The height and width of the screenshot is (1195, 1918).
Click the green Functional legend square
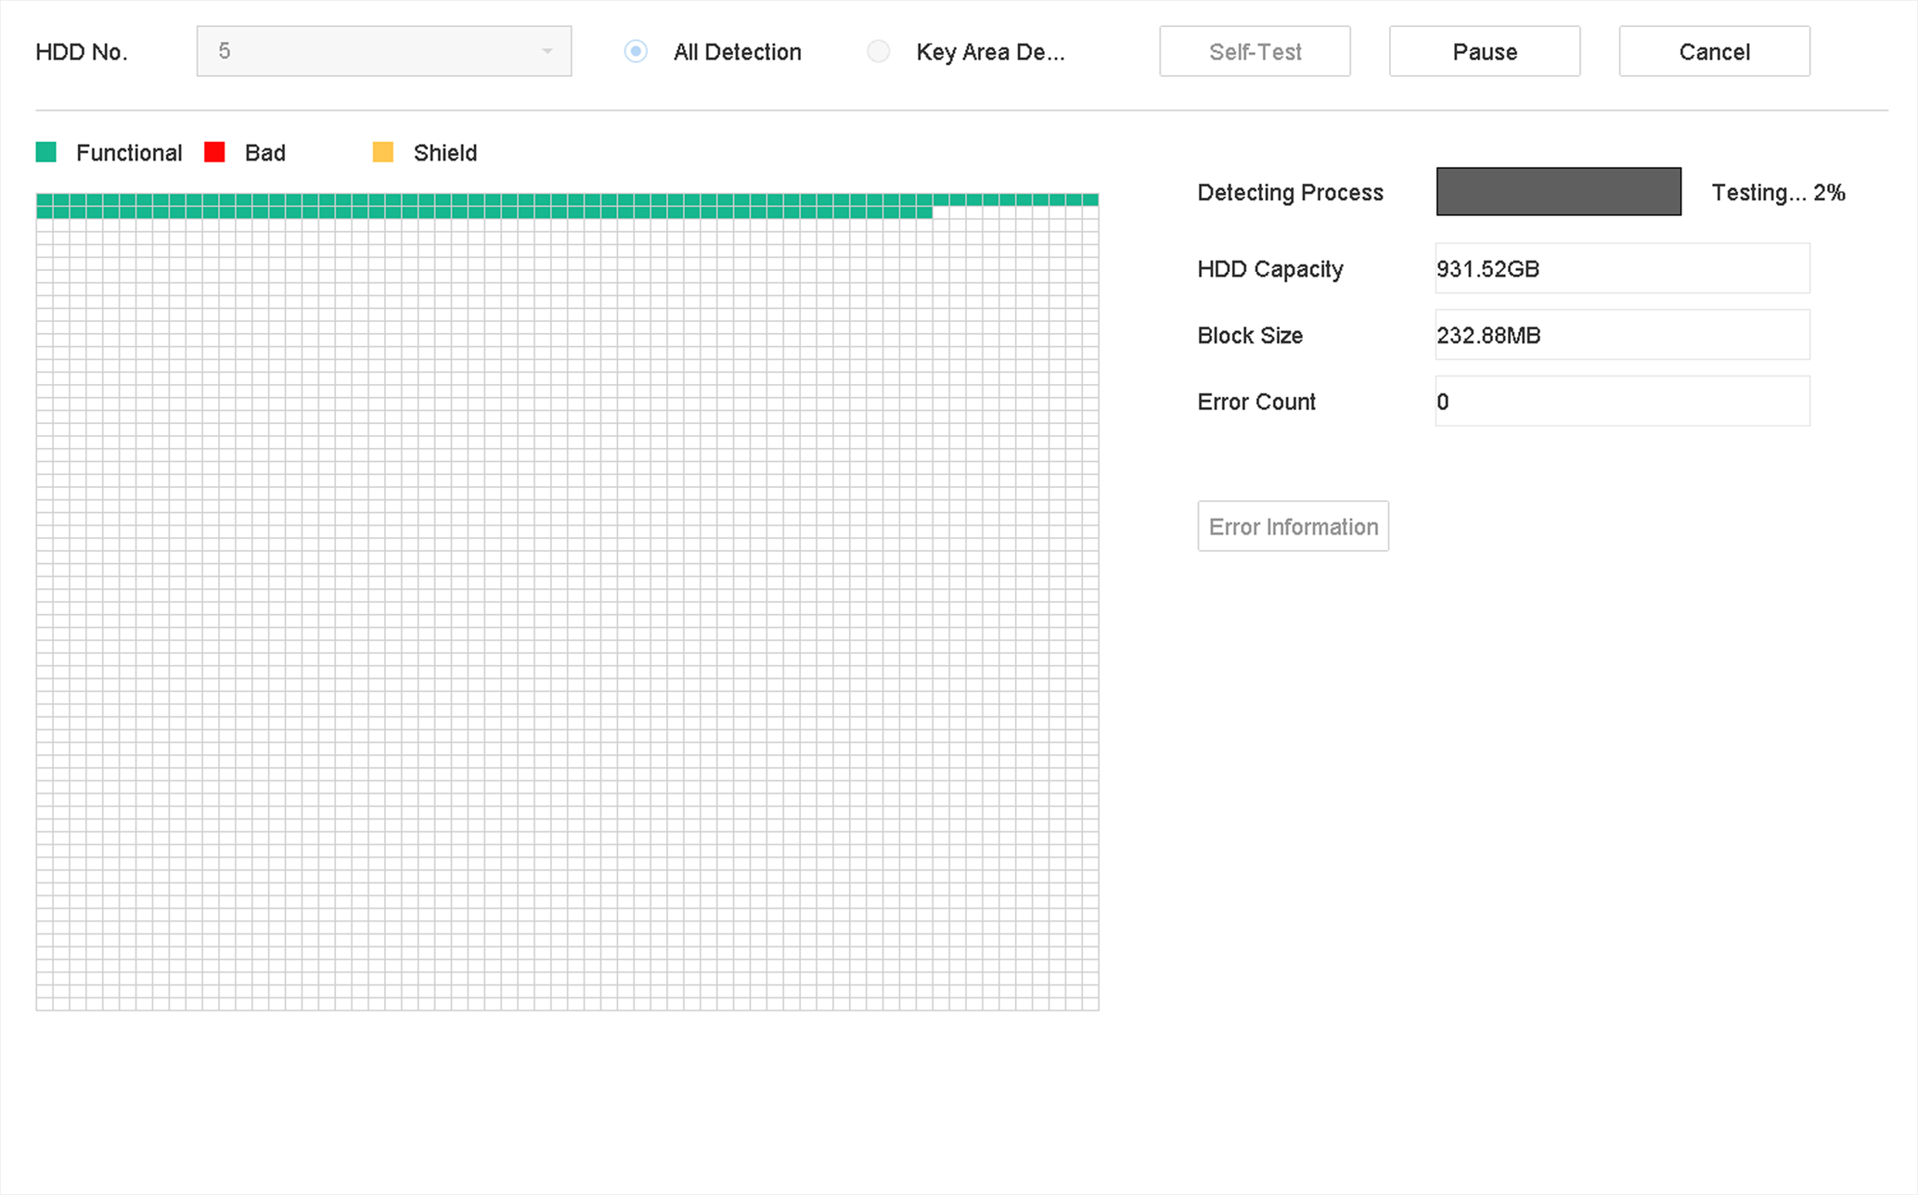pos(45,152)
